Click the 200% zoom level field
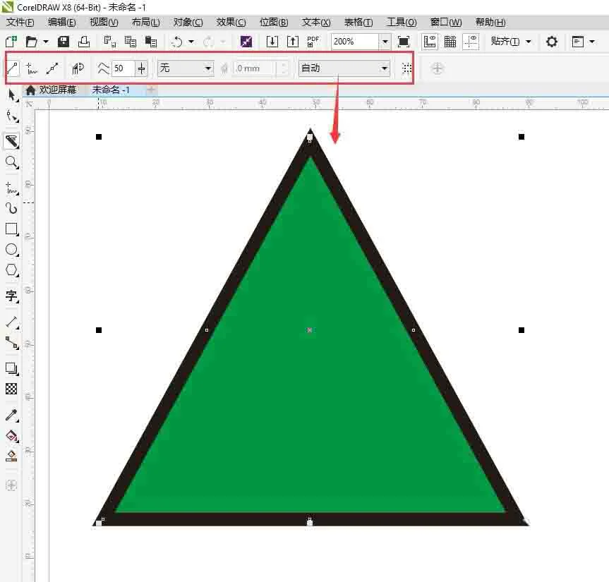 pyautogui.click(x=354, y=42)
